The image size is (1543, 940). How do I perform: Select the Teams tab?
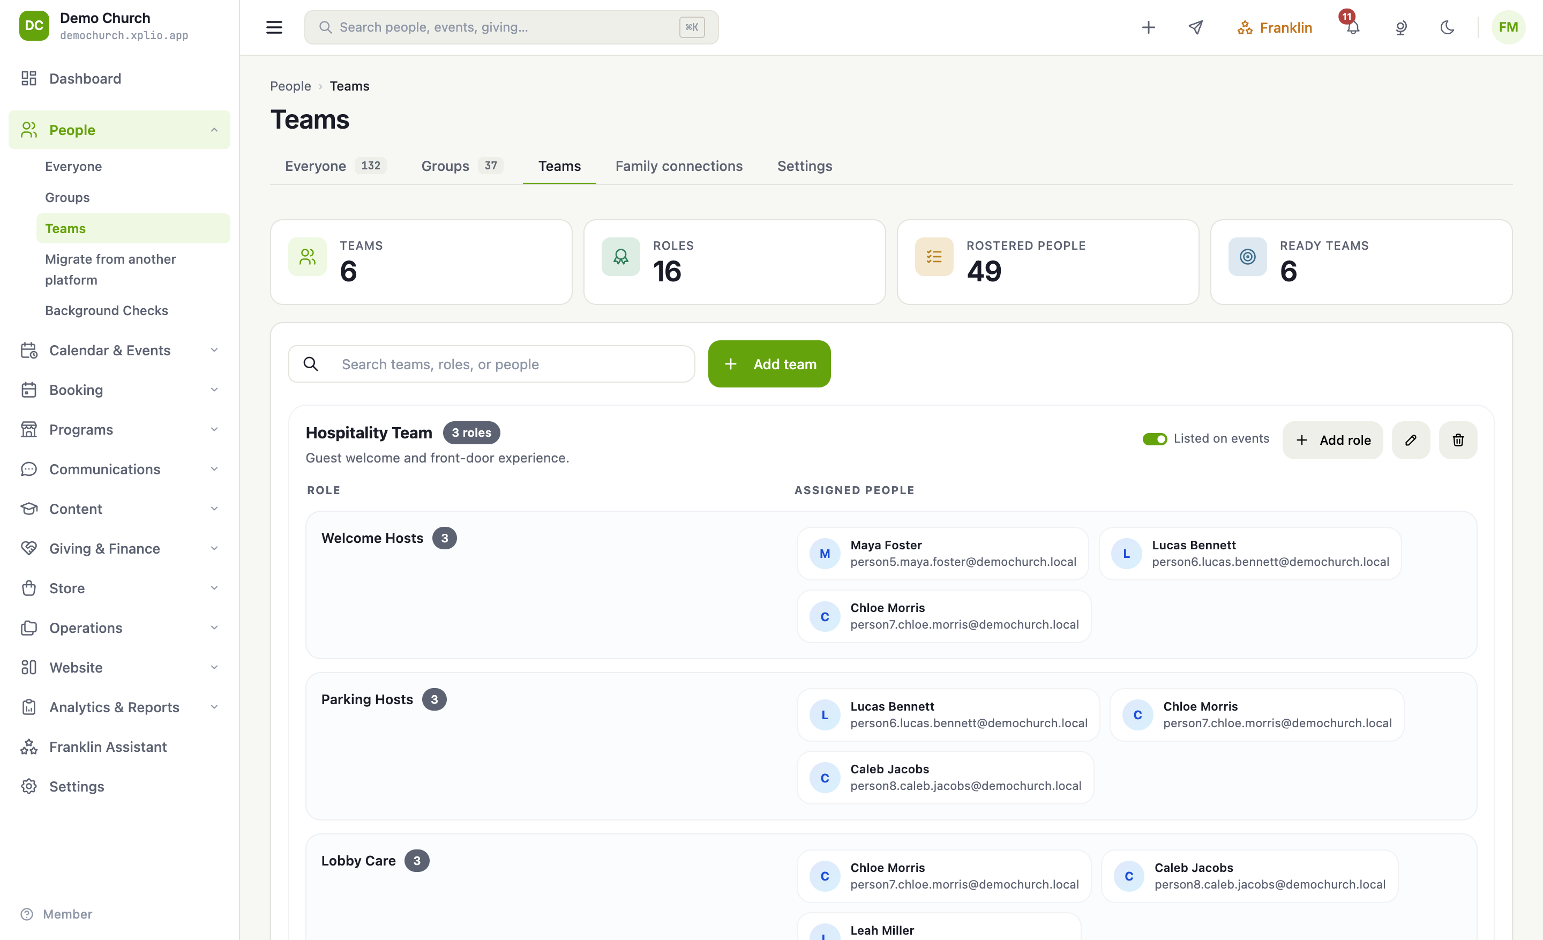559,166
